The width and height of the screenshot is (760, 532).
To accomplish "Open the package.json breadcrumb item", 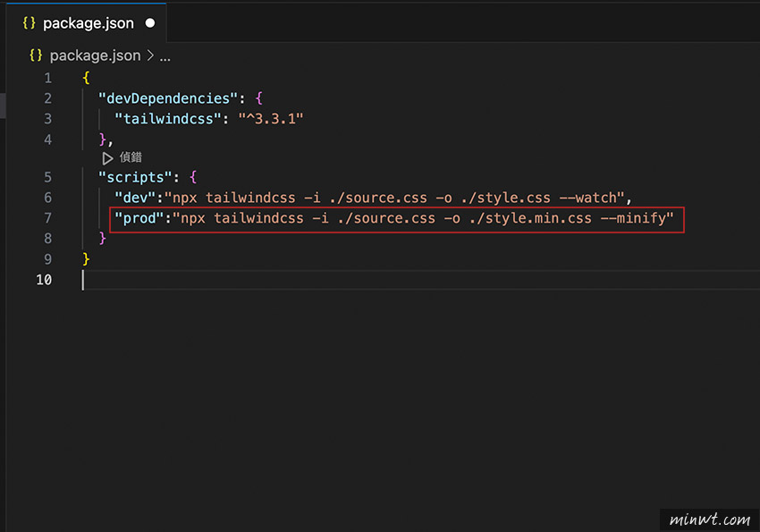I will coord(95,55).
